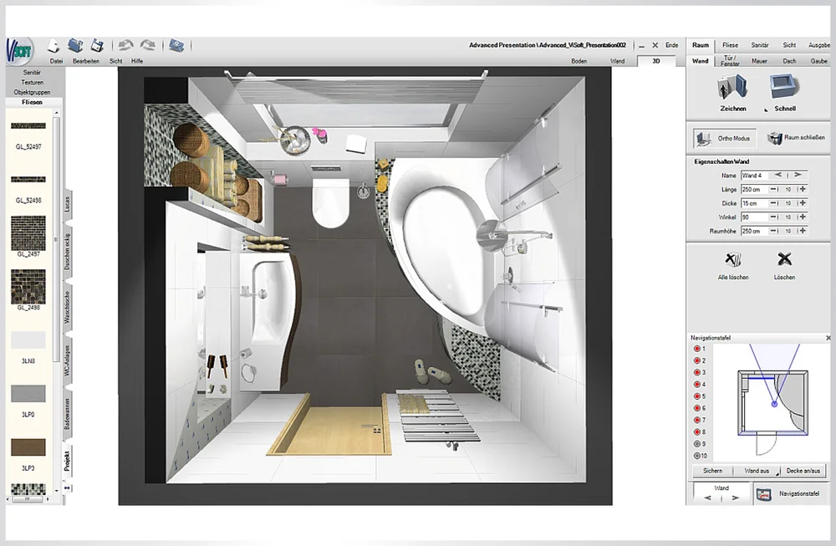Click the save diskette toolbar icon

(97, 45)
